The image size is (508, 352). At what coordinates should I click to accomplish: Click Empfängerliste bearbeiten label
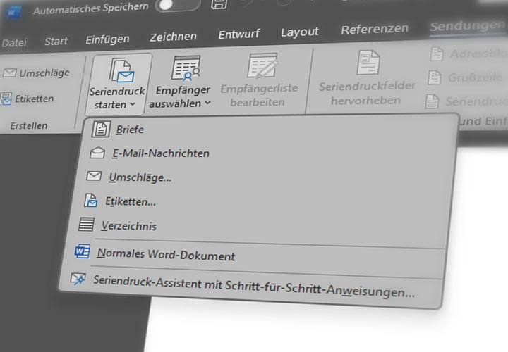coord(259,95)
